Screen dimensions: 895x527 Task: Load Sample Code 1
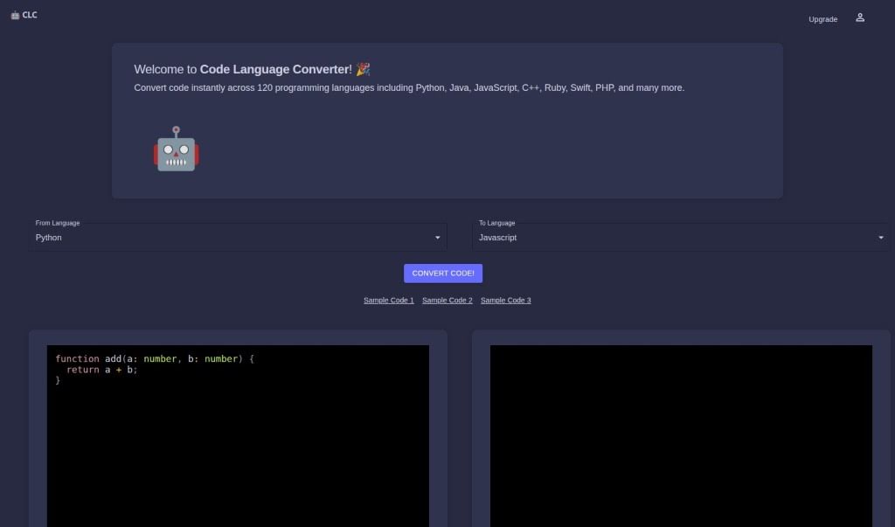pyautogui.click(x=388, y=300)
